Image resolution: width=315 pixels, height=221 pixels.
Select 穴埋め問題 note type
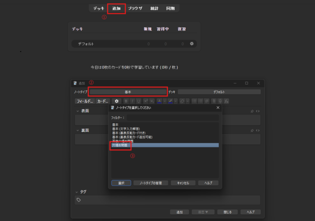tap(165, 145)
